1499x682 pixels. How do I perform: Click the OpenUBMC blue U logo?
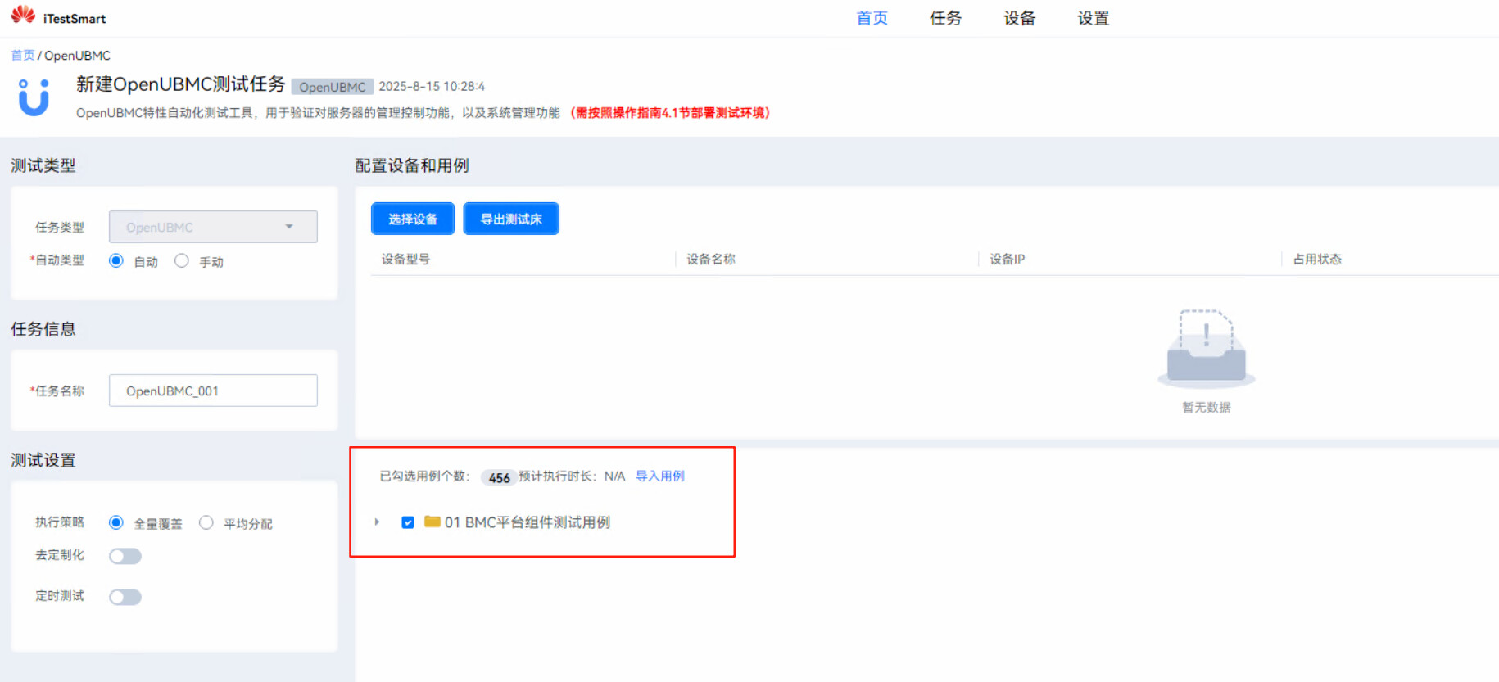coord(34,97)
